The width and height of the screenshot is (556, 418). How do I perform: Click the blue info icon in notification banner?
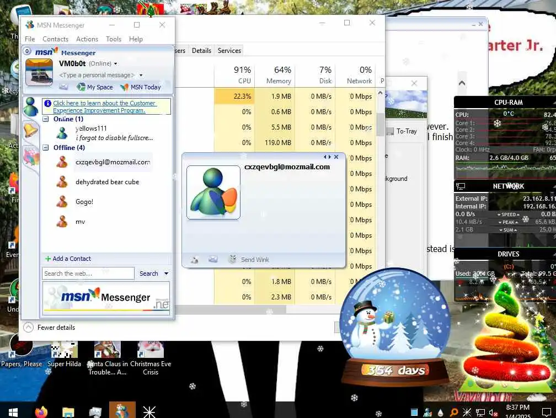[x=48, y=103]
